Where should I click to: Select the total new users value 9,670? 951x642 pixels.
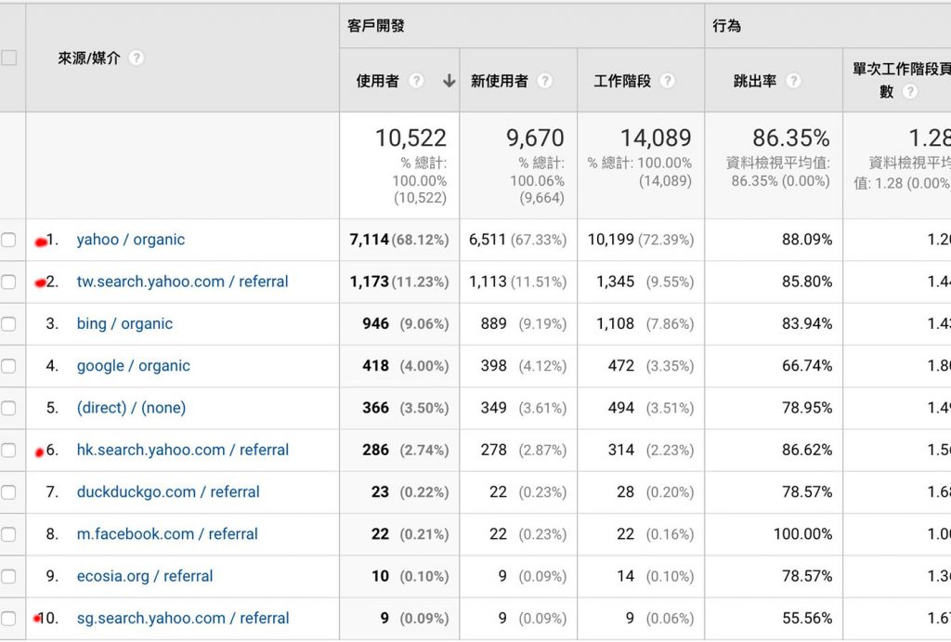(535, 138)
